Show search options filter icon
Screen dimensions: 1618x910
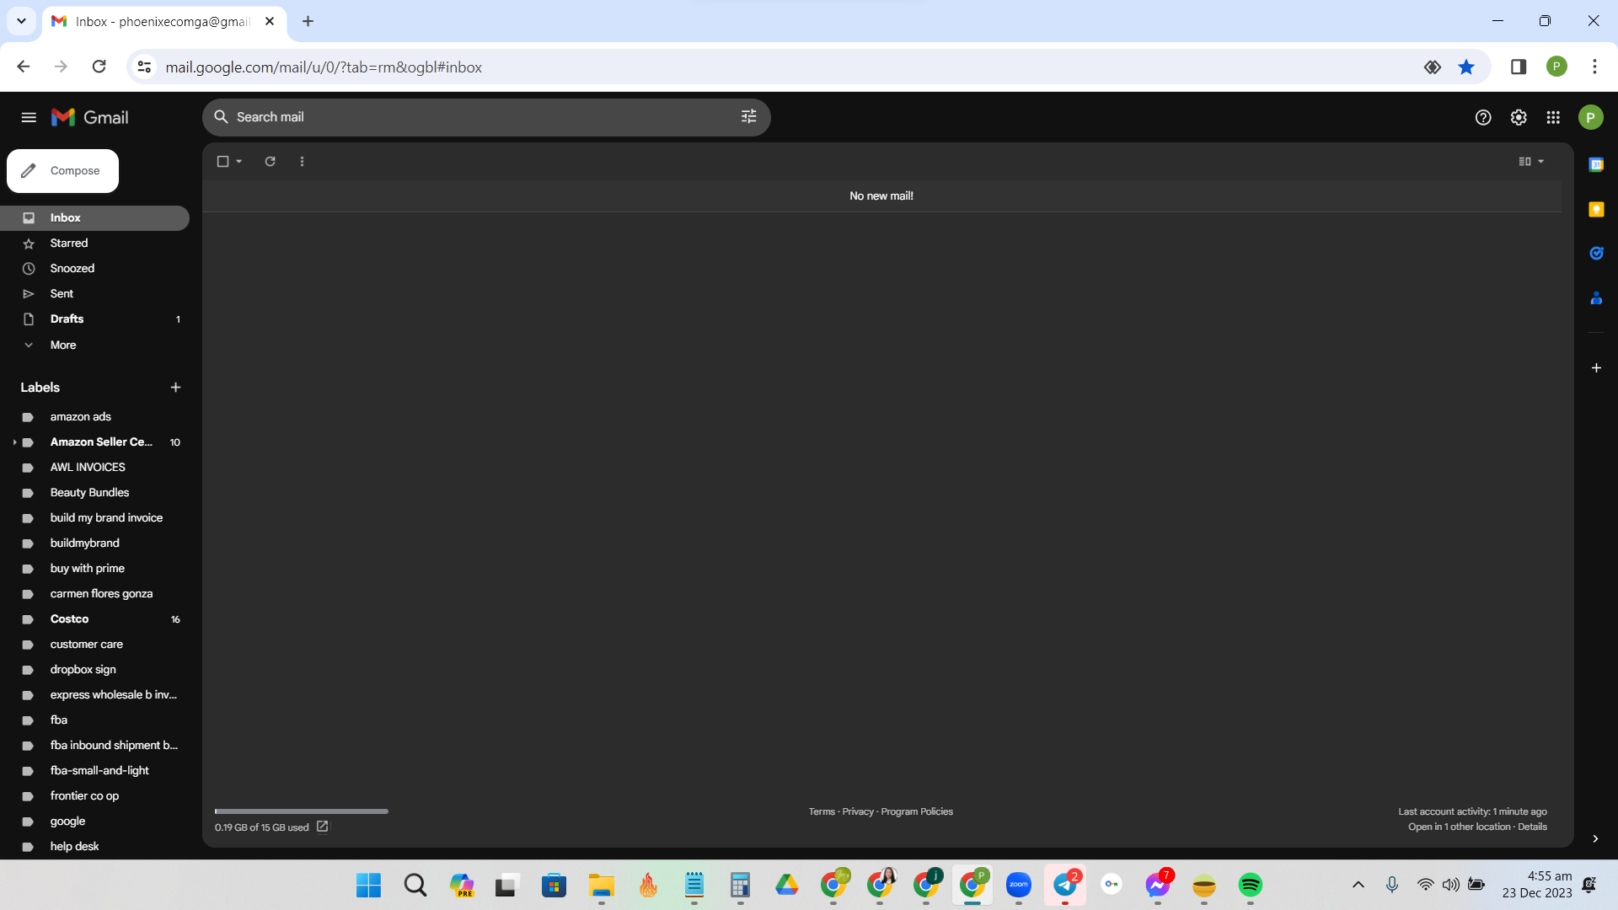click(748, 117)
